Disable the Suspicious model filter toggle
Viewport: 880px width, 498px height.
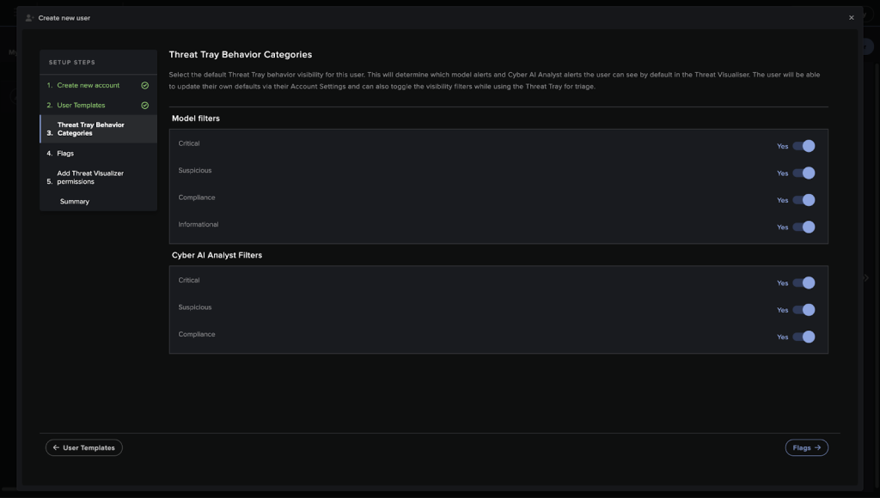point(804,173)
